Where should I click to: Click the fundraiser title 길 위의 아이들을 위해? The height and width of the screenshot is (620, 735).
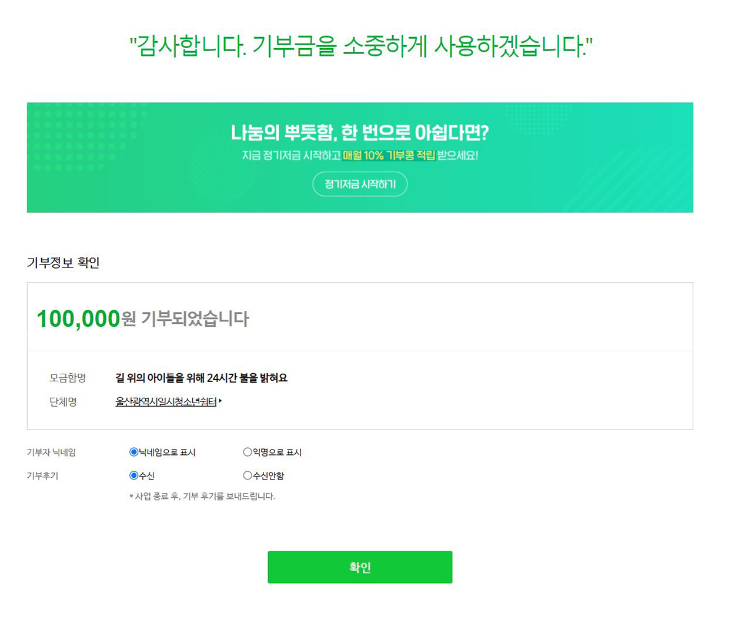201,378
